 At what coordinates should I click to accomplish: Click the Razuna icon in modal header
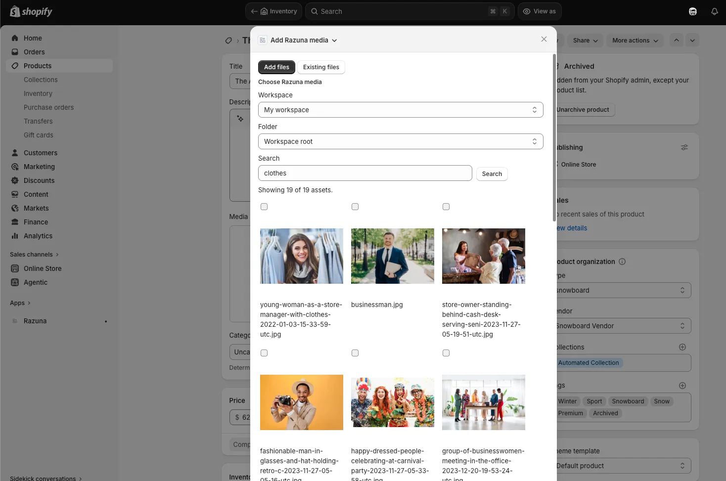[263, 40]
